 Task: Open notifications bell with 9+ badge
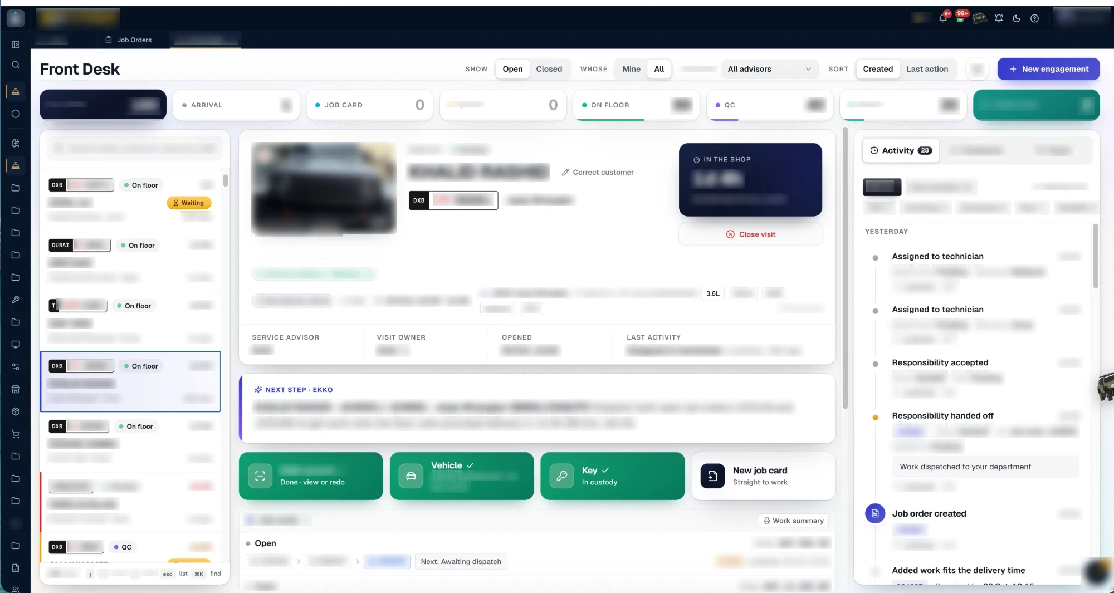click(943, 18)
